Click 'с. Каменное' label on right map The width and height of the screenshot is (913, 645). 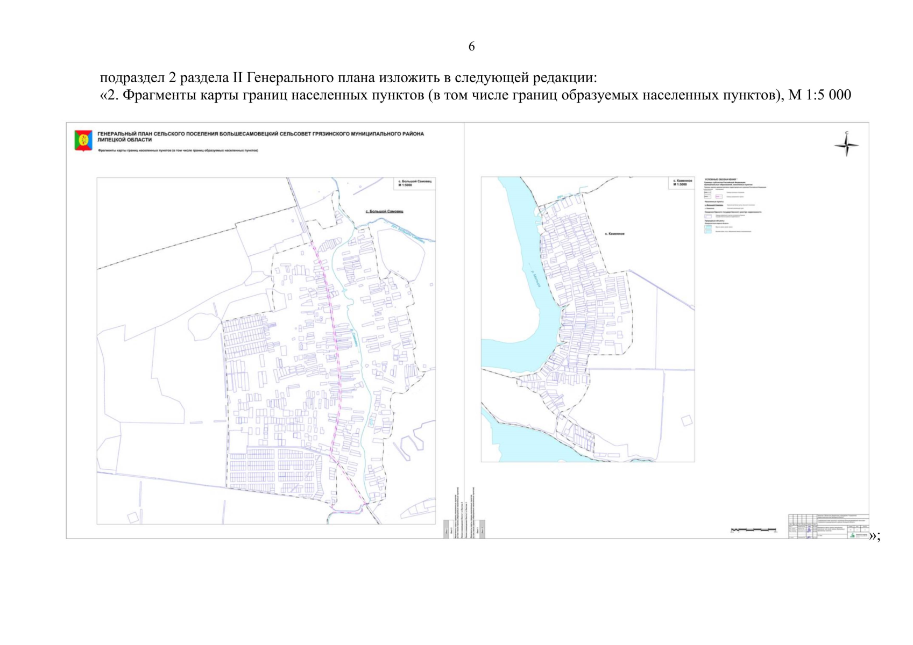[x=614, y=234]
